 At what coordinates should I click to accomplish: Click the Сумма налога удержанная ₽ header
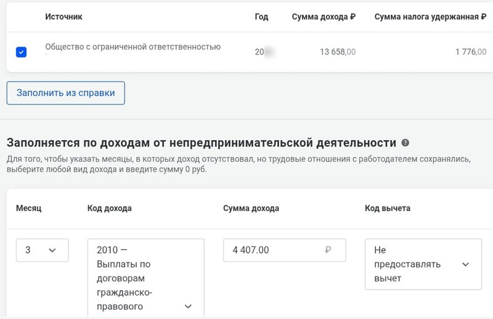click(x=430, y=17)
